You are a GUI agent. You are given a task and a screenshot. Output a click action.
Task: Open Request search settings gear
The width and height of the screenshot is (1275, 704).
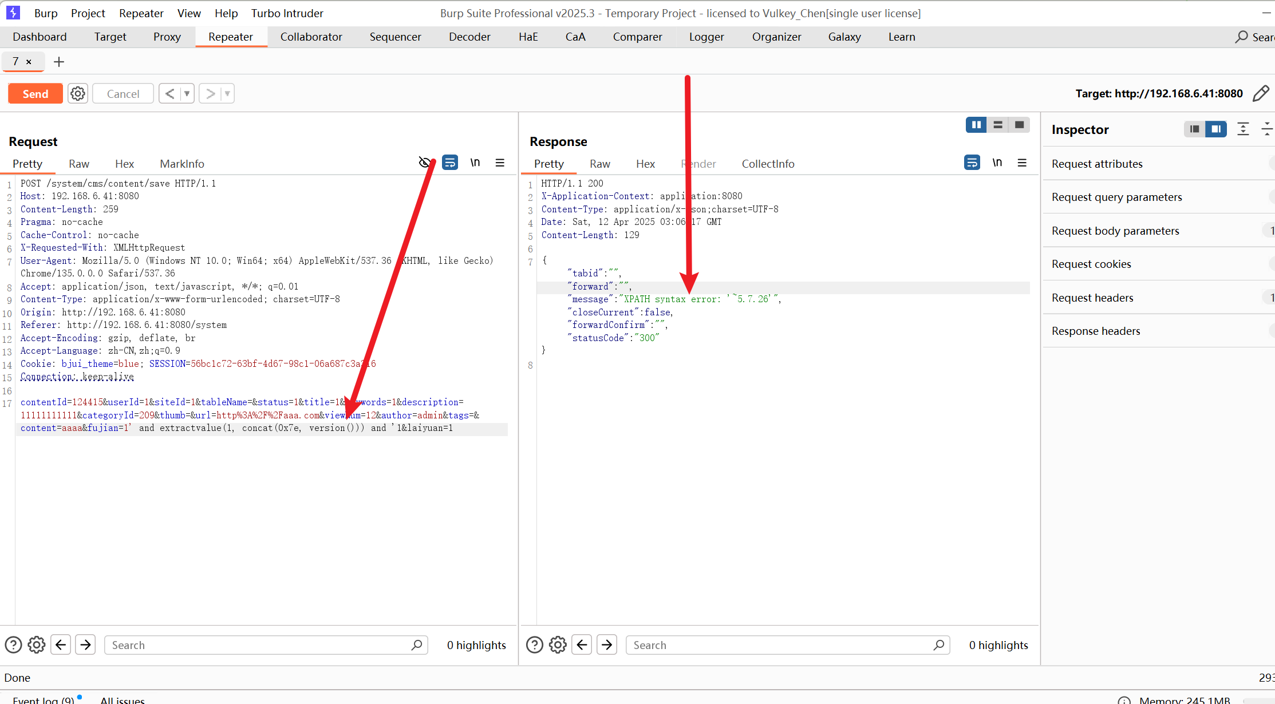37,645
